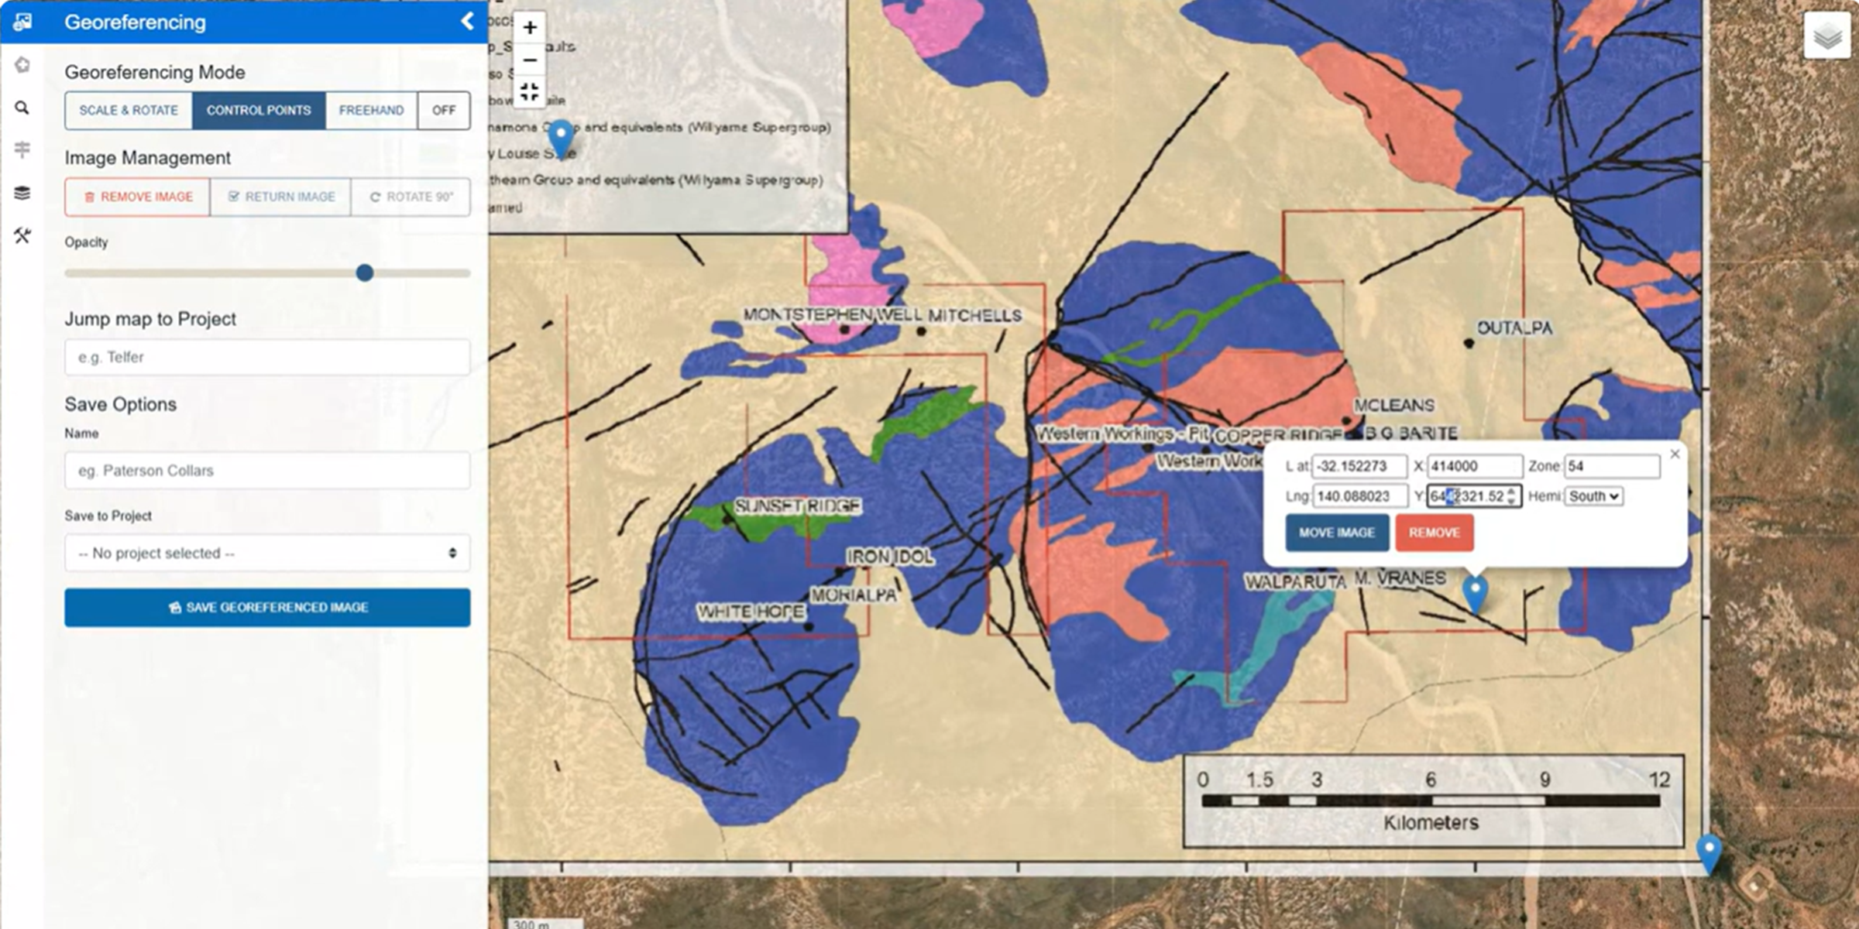Open the tools wrench sidebar icon
This screenshot has width=1859, height=929.
(22, 235)
